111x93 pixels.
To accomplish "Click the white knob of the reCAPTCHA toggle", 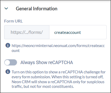I will pyautogui.click(x=7, y=63).
